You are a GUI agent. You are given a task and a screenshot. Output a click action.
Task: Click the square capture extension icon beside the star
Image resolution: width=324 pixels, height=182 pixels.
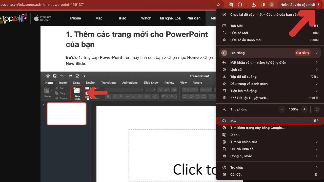pos(231,5)
